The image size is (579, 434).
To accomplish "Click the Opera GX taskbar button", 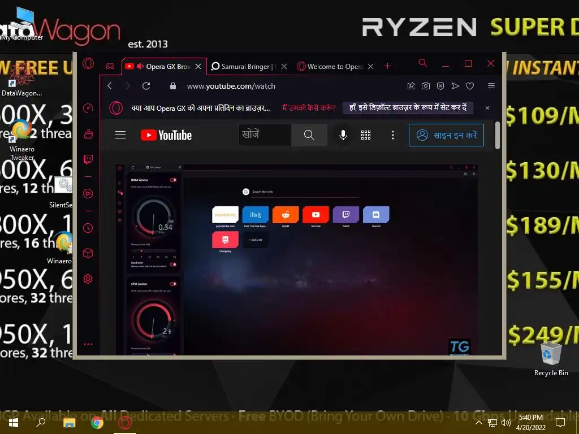I will click(x=125, y=423).
